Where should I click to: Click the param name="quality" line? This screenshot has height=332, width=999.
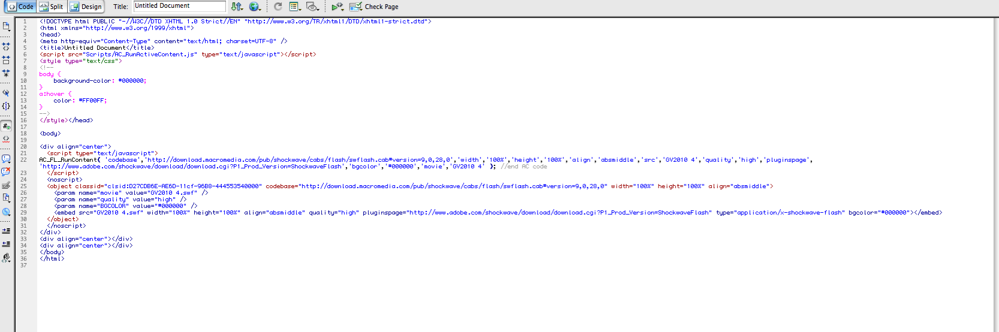[x=120, y=200]
